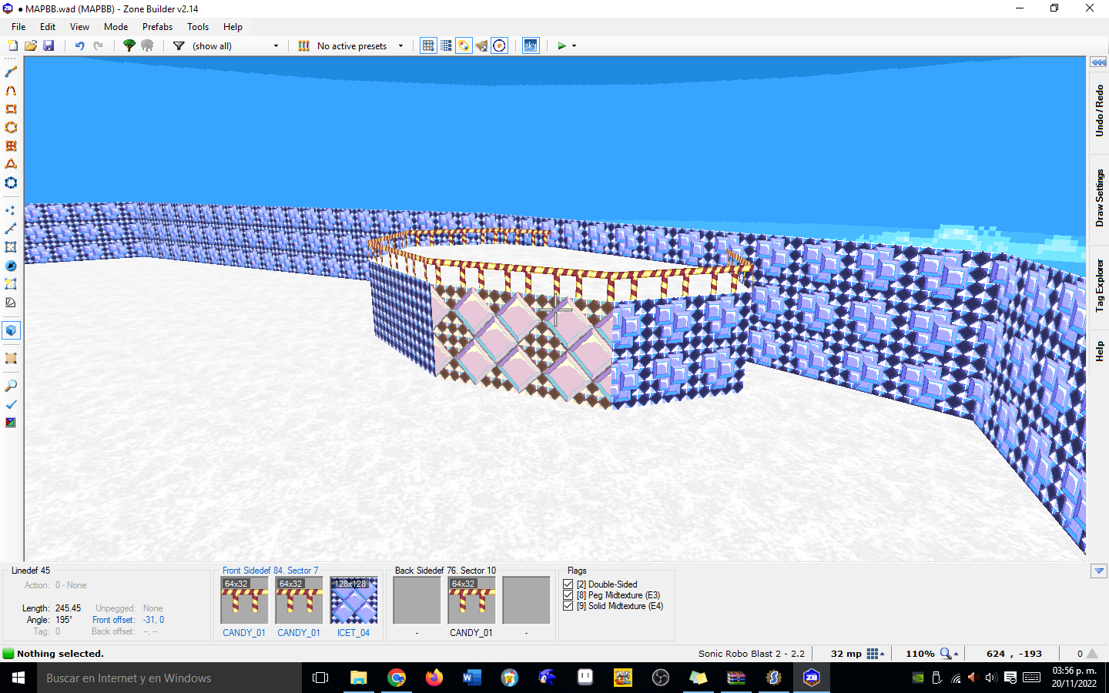Image resolution: width=1109 pixels, height=693 pixels.
Task: Select the blue circular ring tool
Action: (x=11, y=182)
